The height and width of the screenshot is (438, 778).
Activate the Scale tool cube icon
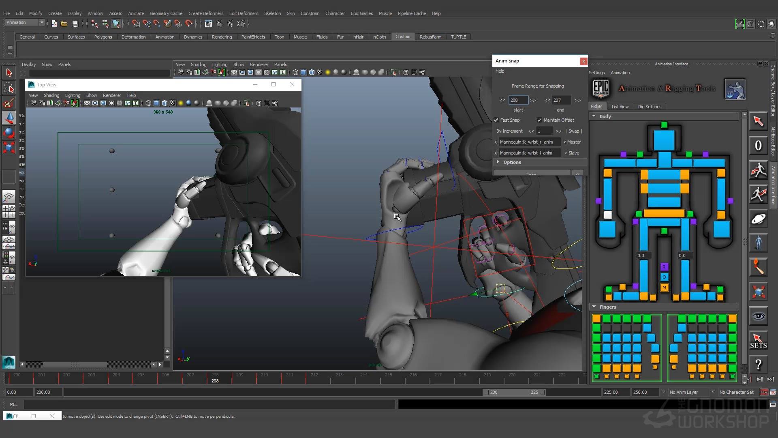tap(9, 147)
